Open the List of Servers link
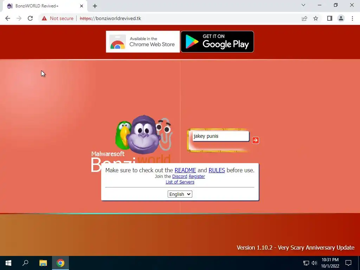 coord(180,182)
